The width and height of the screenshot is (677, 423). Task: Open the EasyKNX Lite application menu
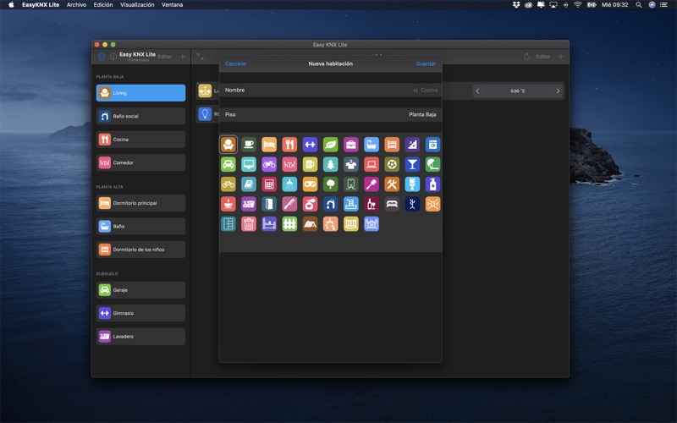(x=41, y=5)
